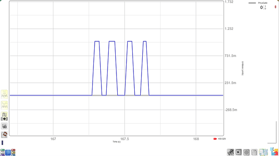Click the 167 x-axis tick label

click(x=53, y=139)
